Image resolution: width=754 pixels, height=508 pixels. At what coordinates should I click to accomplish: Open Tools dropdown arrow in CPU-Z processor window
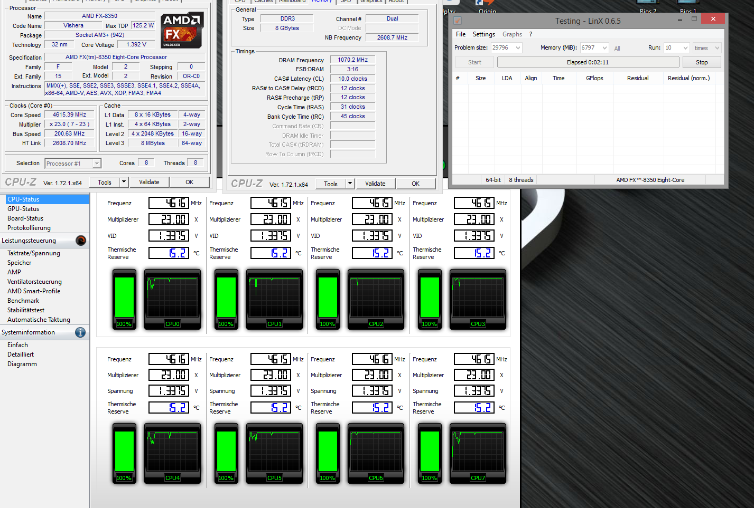tap(124, 182)
